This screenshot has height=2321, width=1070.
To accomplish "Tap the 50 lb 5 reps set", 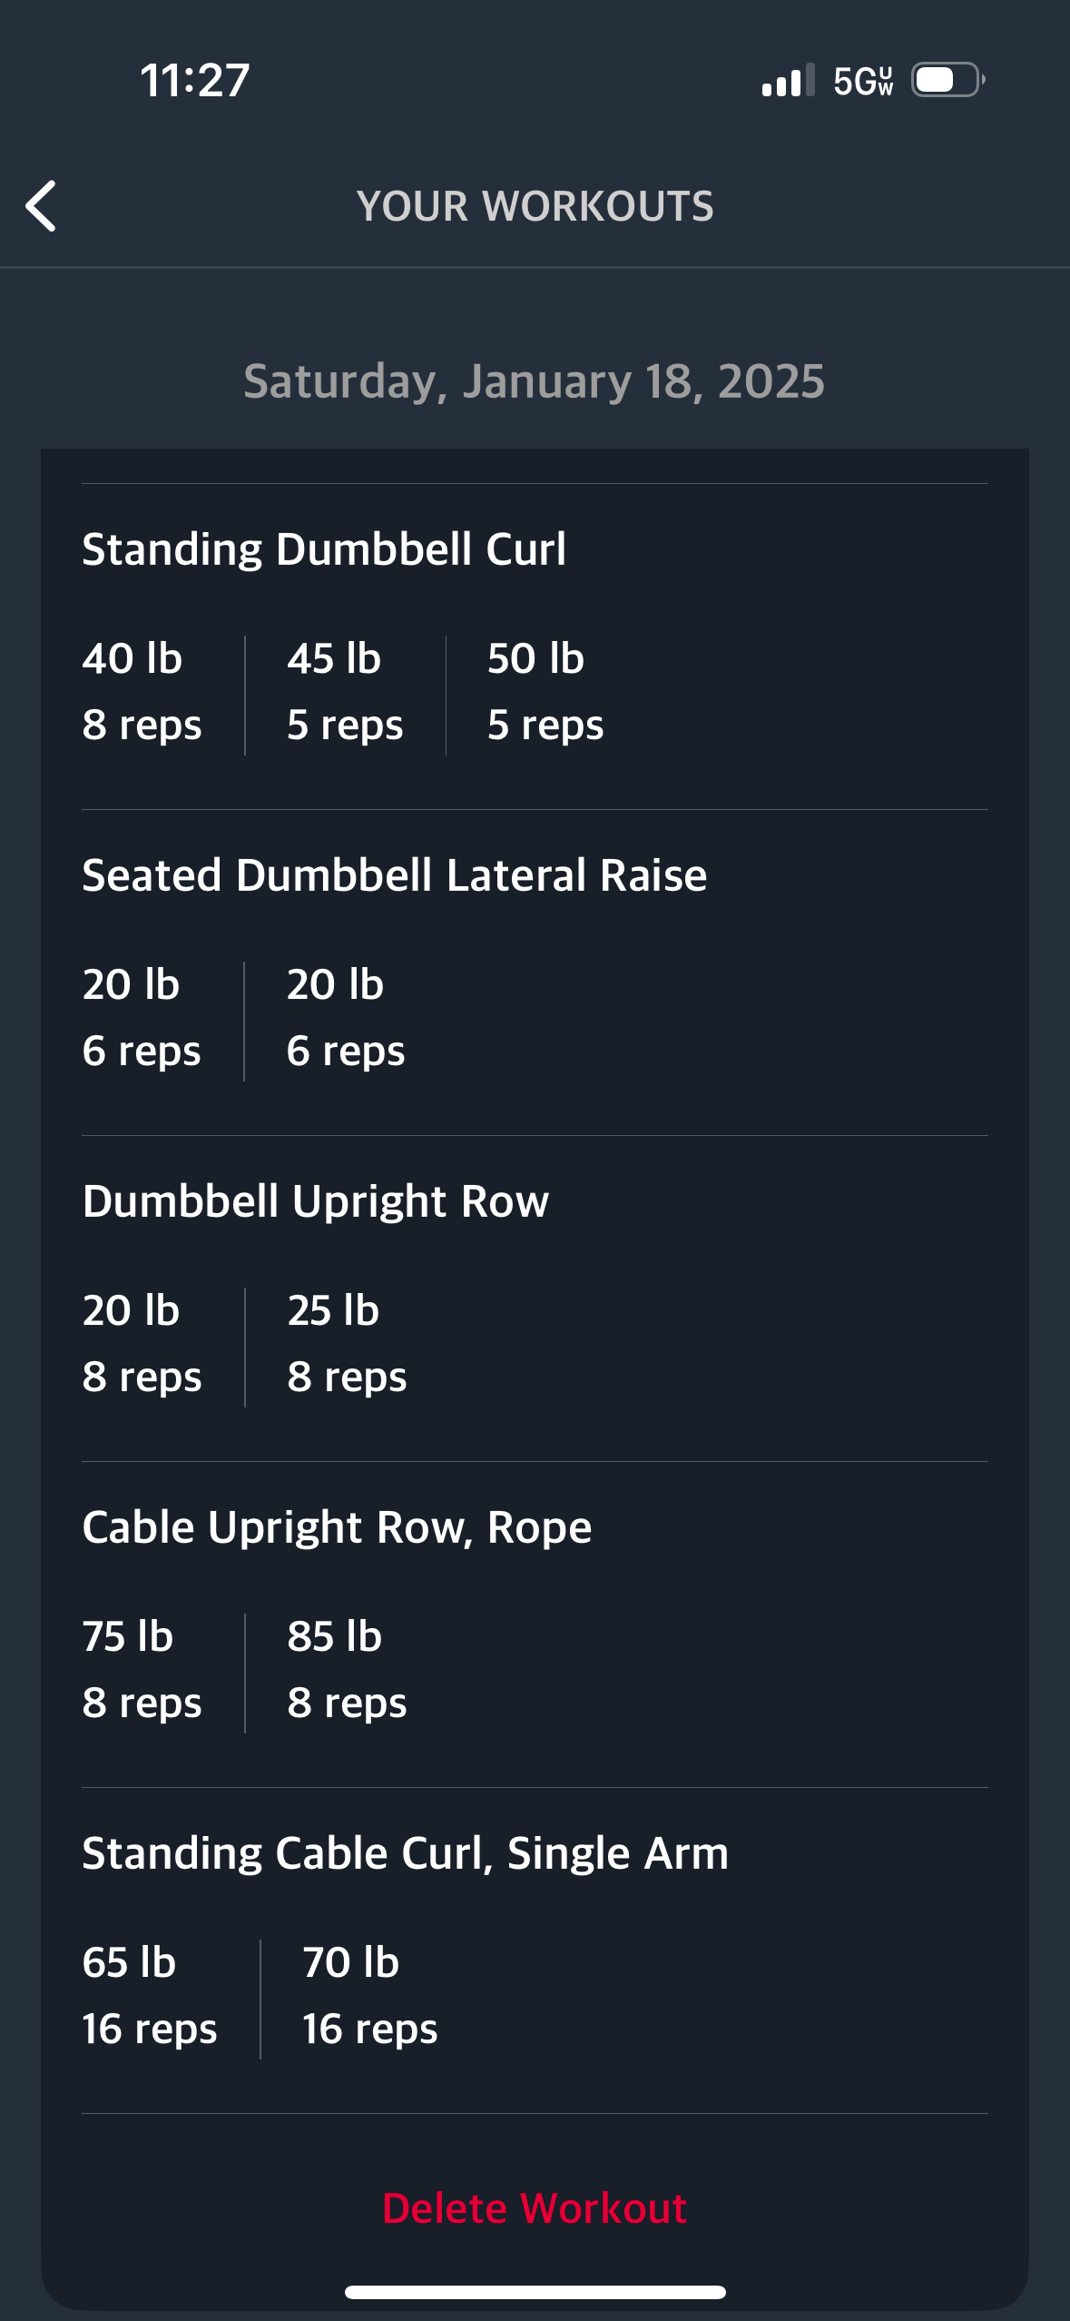I will coord(545,691).
